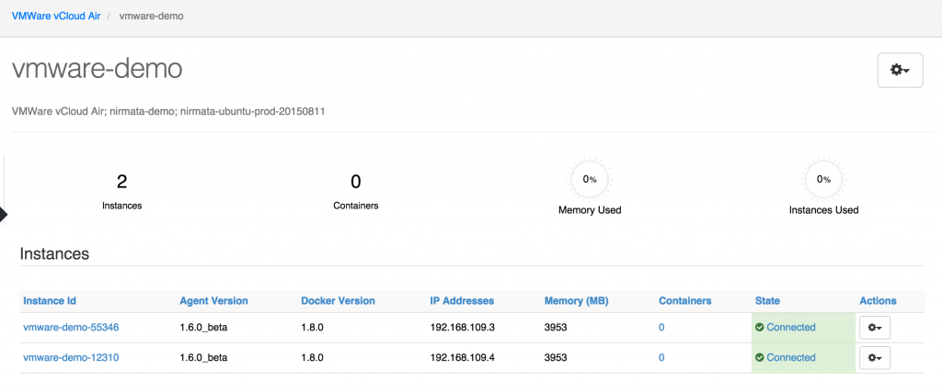This screenshot has height=392, width=942.
Task: Click the Memory Used gauge
Action: [590, 179]
